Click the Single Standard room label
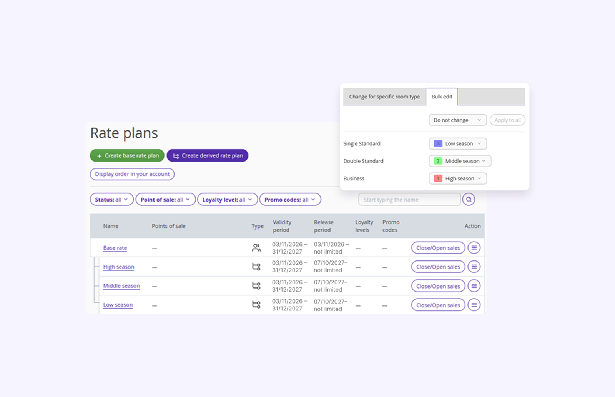Viewport: 615px width, 397px height. coord(362,143)
